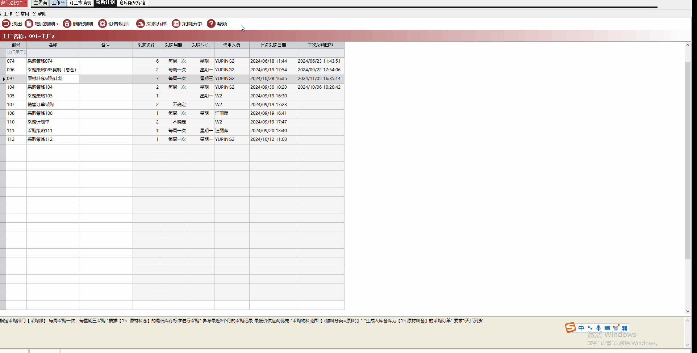Open the IME soft keyboard icon
Screen dimensions: 697x353
click(x=607, y=328)
